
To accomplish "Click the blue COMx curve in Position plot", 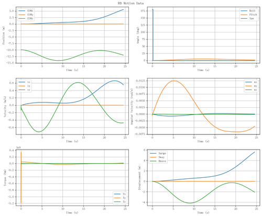I will pyautogui.click(x=105, y=17).
